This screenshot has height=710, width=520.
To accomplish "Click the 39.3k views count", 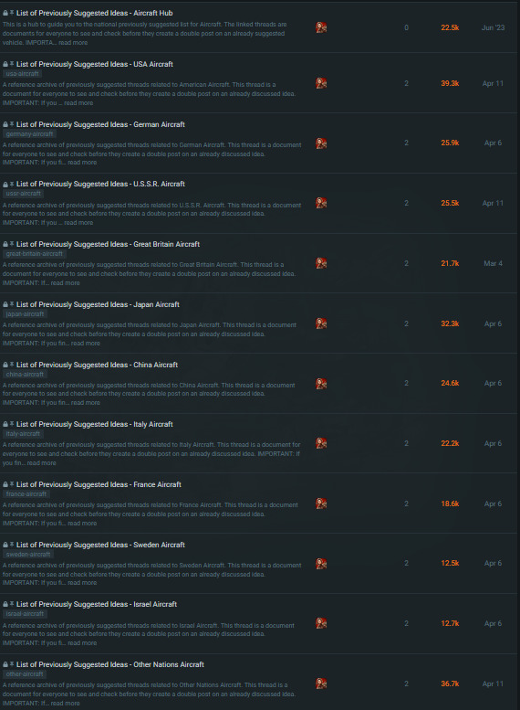I will [x=450, y=83].
